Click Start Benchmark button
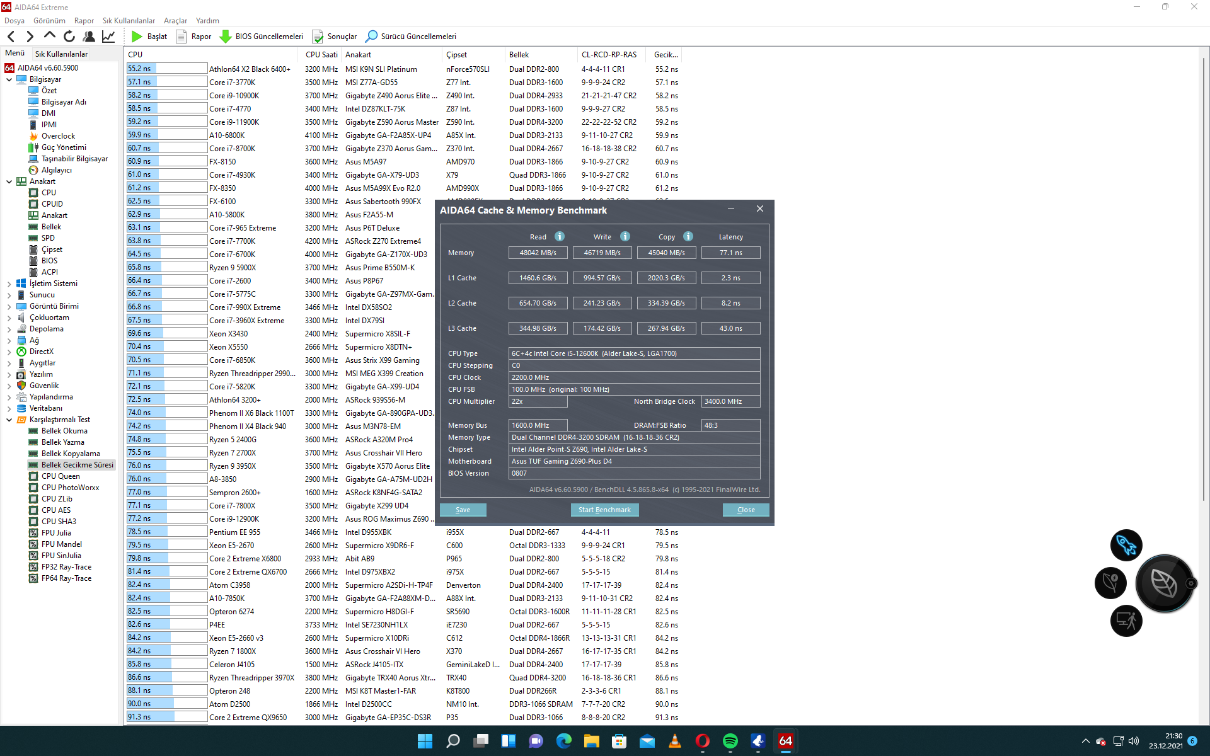1210x756 pixels. 604,510
